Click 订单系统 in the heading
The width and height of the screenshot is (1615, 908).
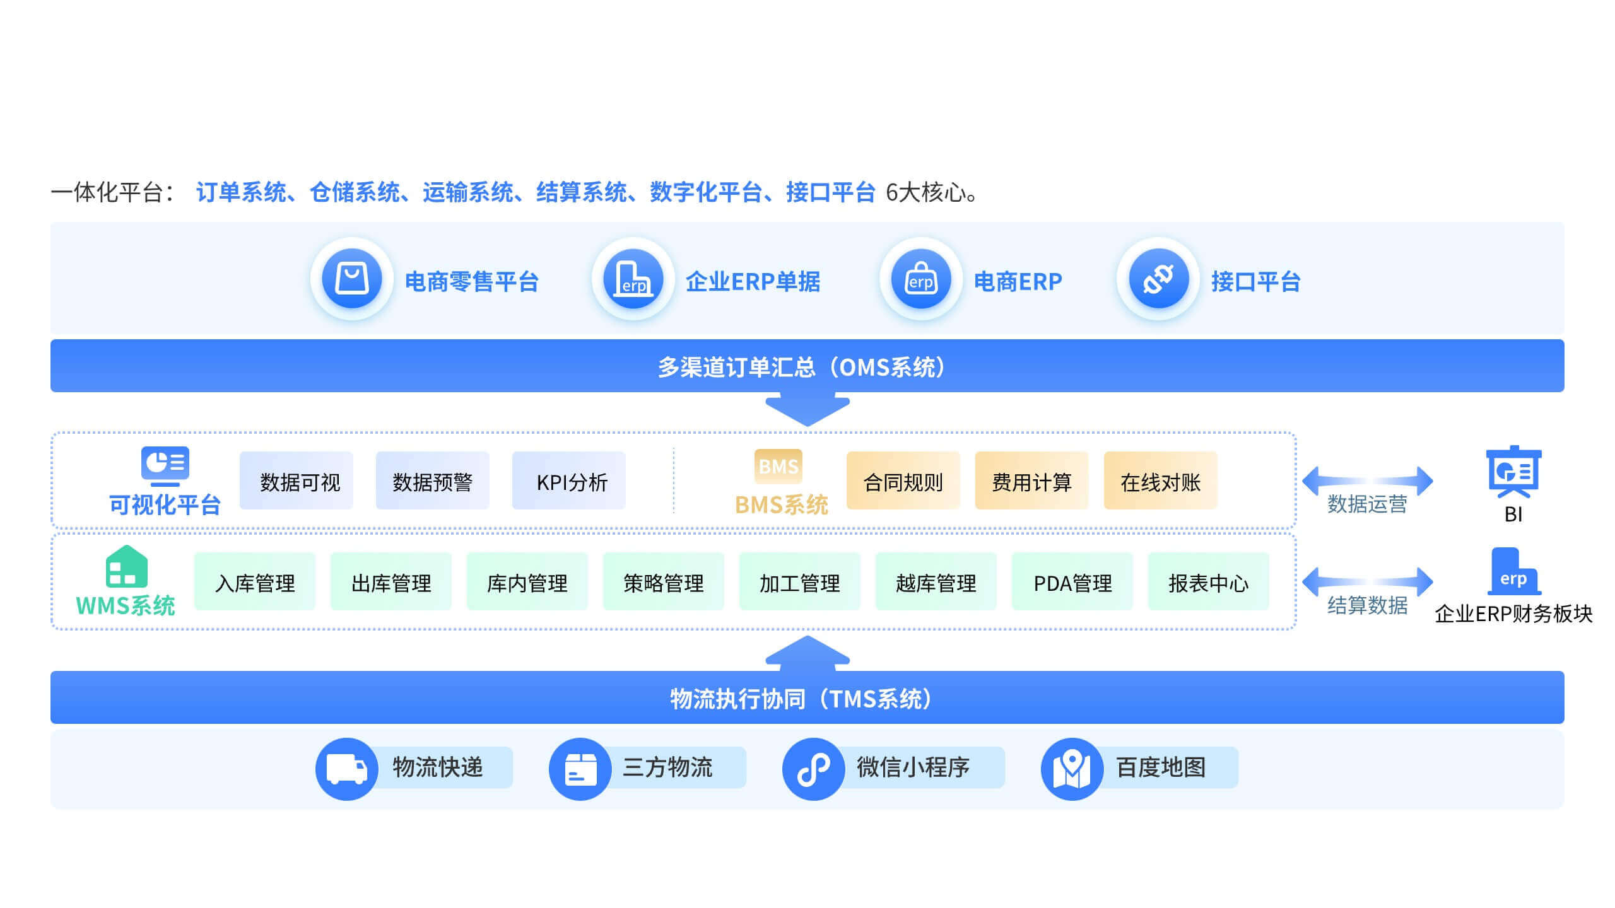click(241, 192)
